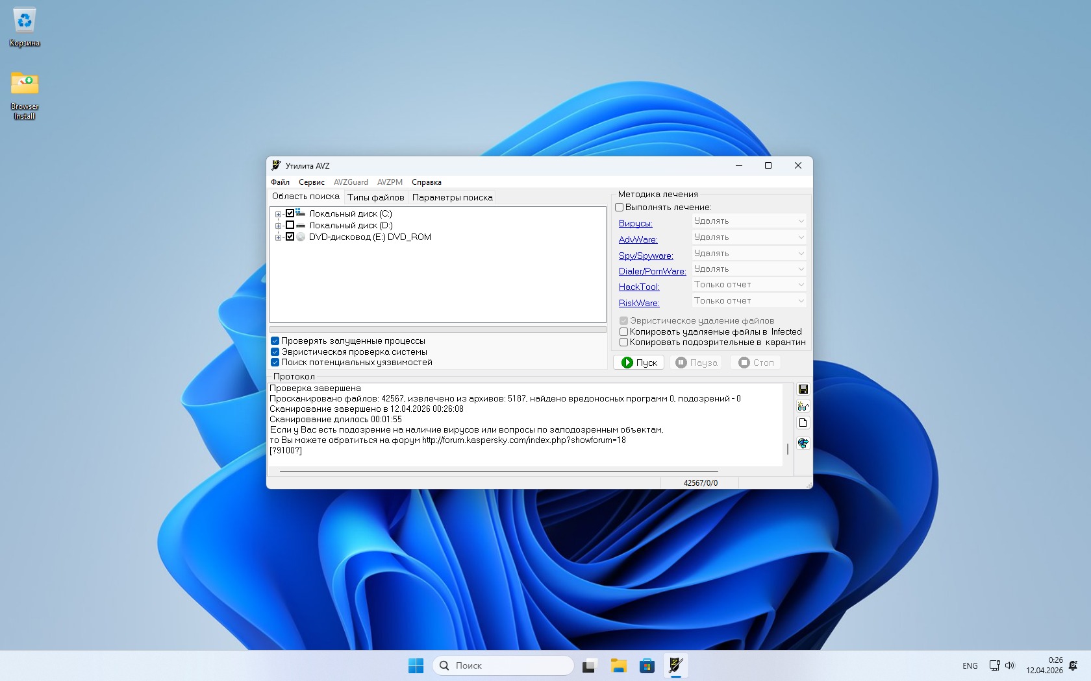
Task: Open Microsoft Store from the taskbar
Action: coord(647,665)
